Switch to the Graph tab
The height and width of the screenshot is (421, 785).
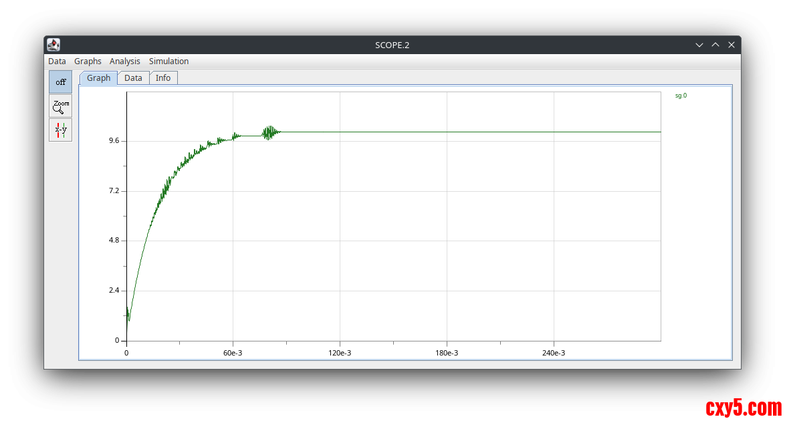pyautogui.click(x=98, y=78)
